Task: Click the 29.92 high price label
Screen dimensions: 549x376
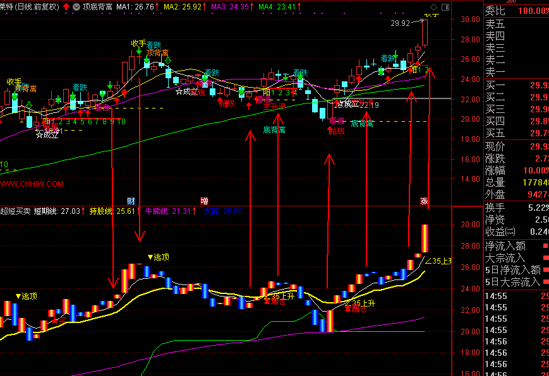Action: point(400,23)
